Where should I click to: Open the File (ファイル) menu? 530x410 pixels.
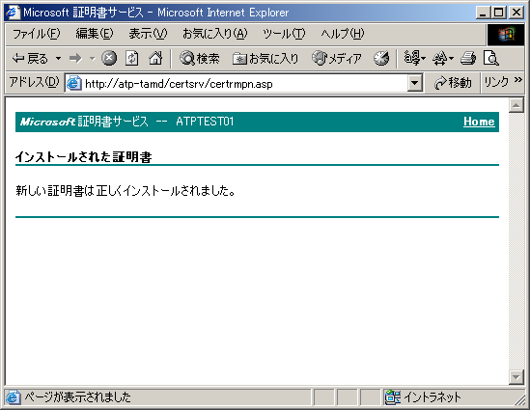click(36, 34)
